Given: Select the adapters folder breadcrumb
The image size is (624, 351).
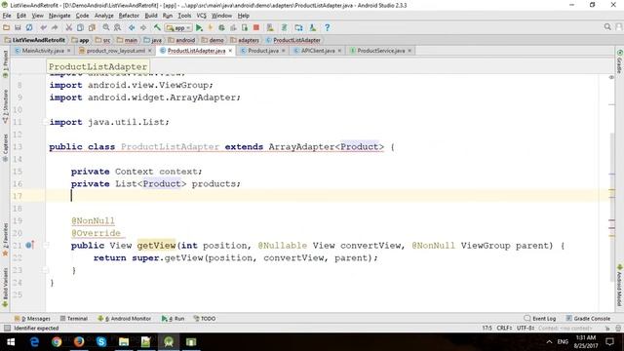Looking at the screenshot, I should tap(245, 40).
